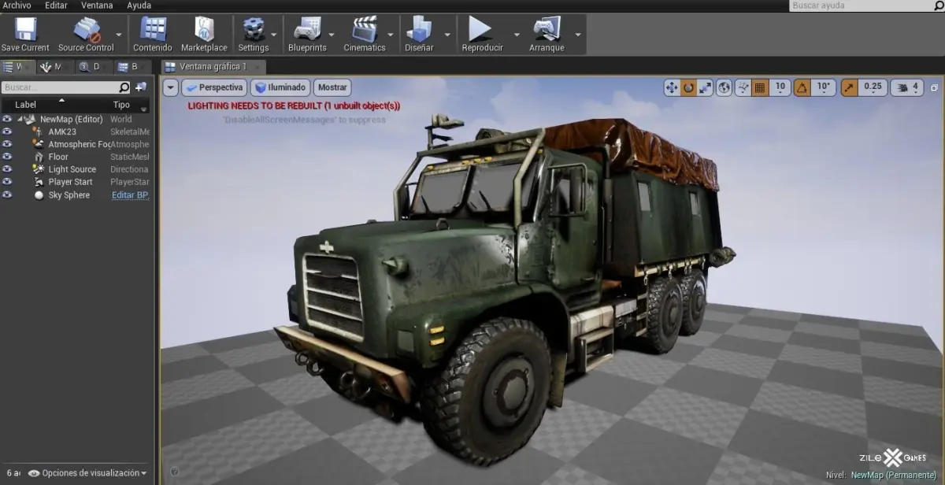Click the Light Source sun icon
The width and height of the screenshot is (945, 485).
tap(39, 169)
